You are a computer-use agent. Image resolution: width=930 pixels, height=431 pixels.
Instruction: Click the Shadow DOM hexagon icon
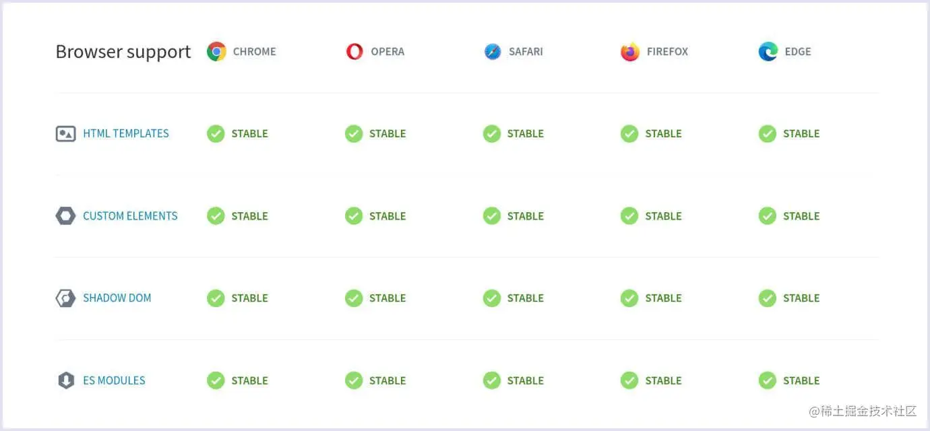65,298
